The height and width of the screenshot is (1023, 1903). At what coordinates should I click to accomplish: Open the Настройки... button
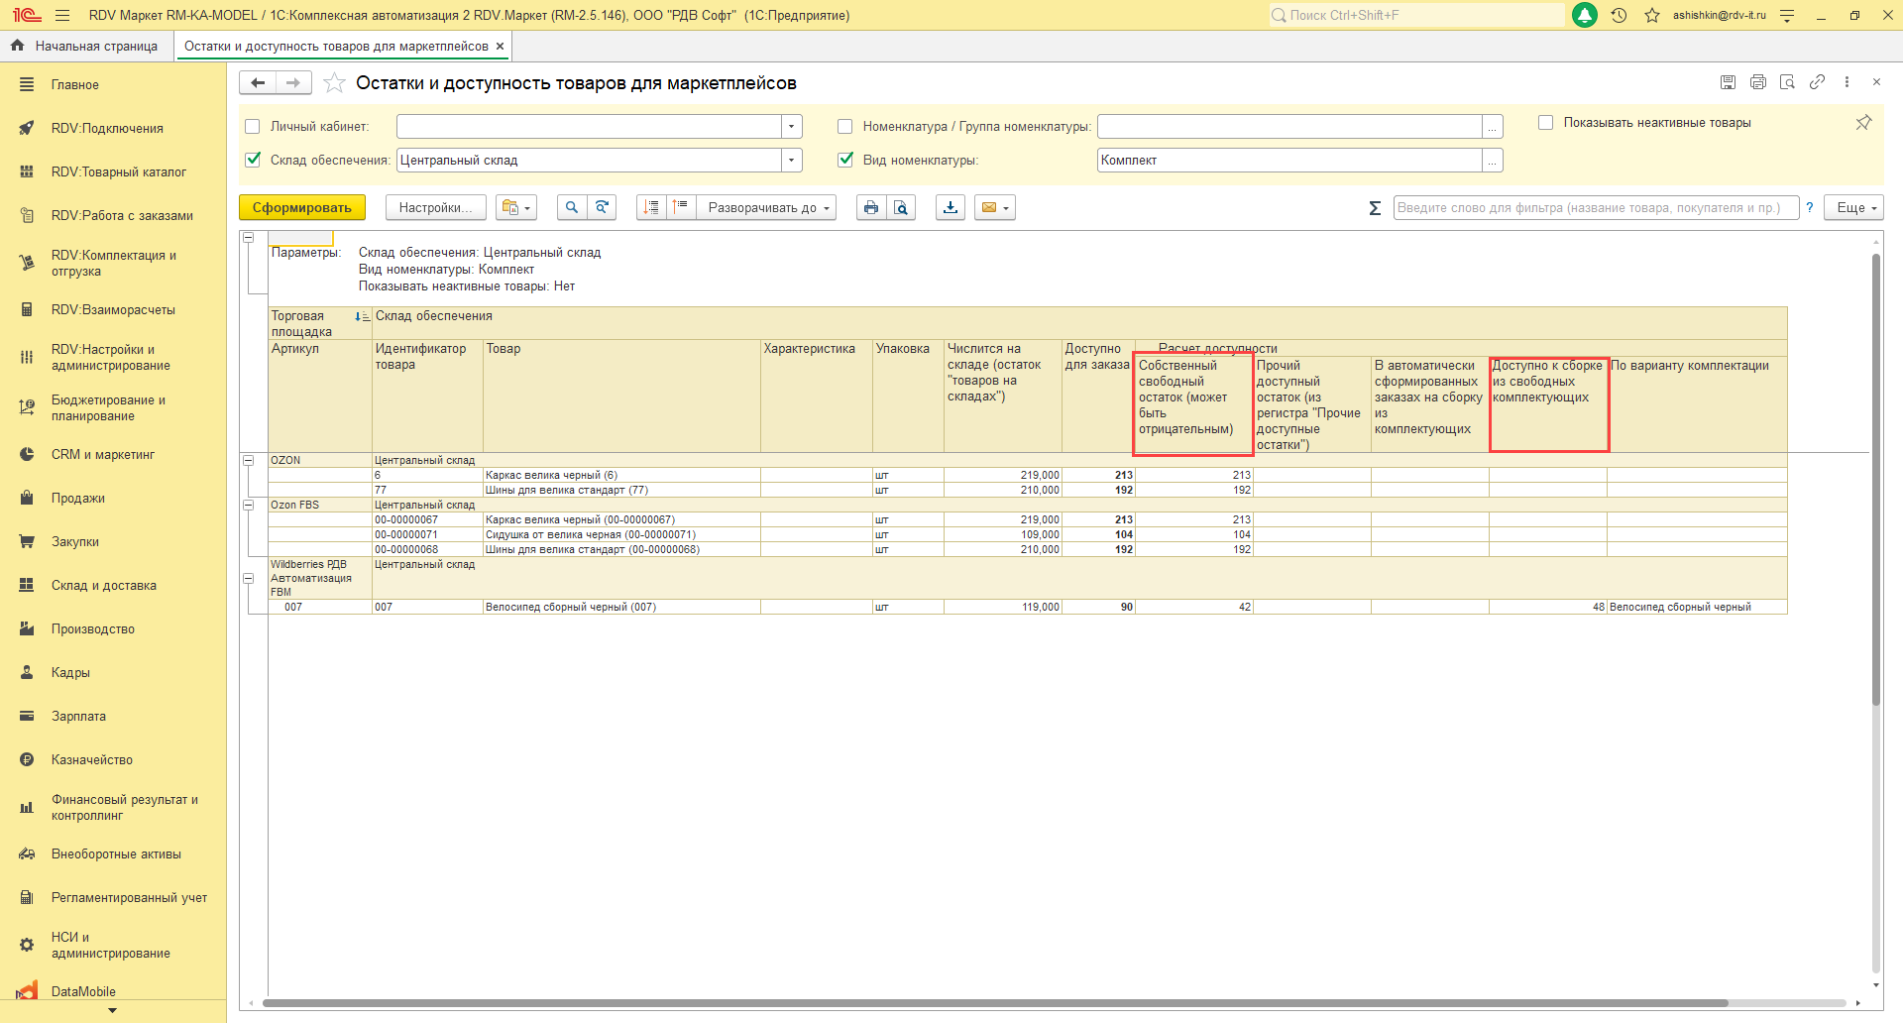click(x=435, y=207)
